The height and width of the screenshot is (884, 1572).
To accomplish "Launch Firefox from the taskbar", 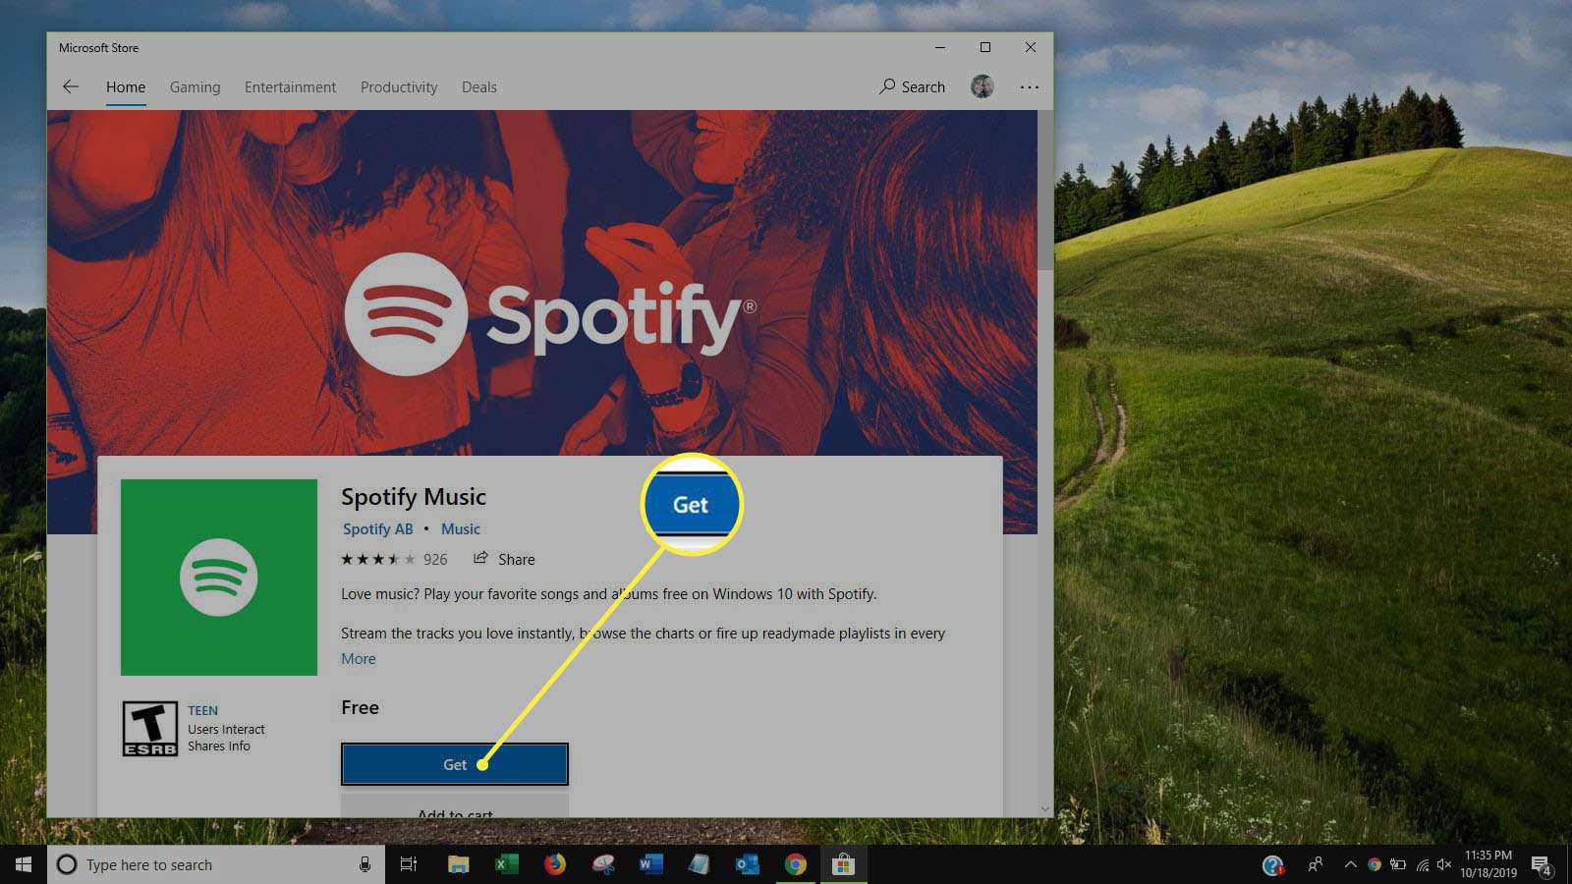I will (x=554, y=864).
